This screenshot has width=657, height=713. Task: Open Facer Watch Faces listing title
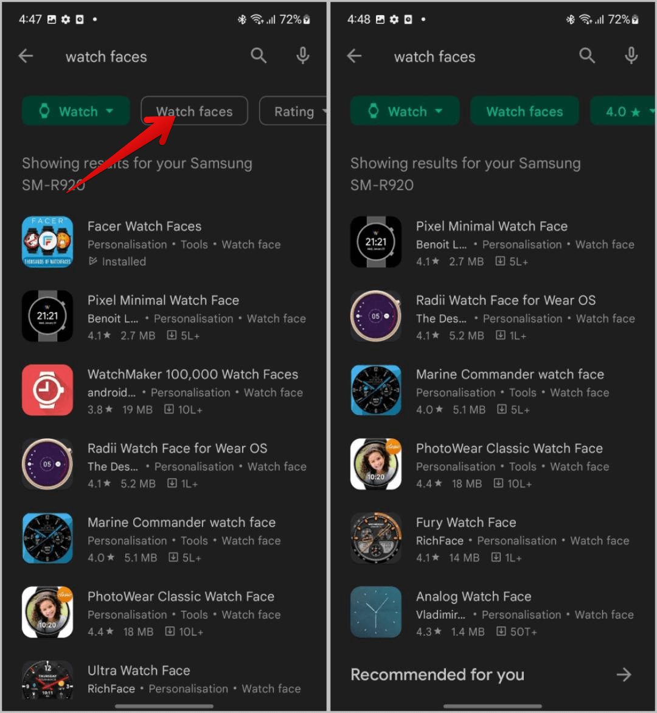pyautogui.click(x=145, y=226)
